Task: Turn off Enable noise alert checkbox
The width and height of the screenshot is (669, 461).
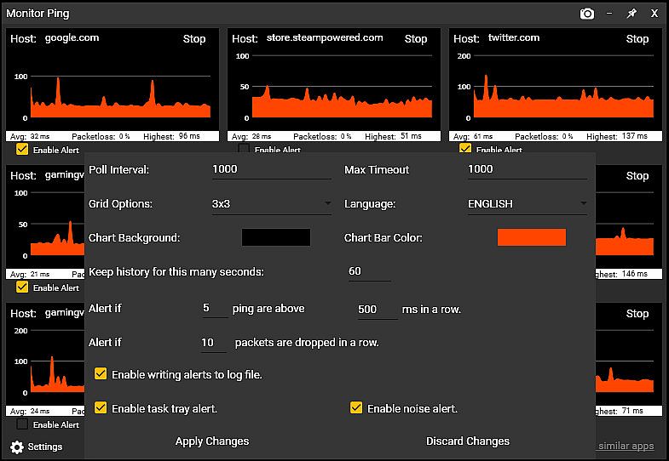Action: (356, 408)
